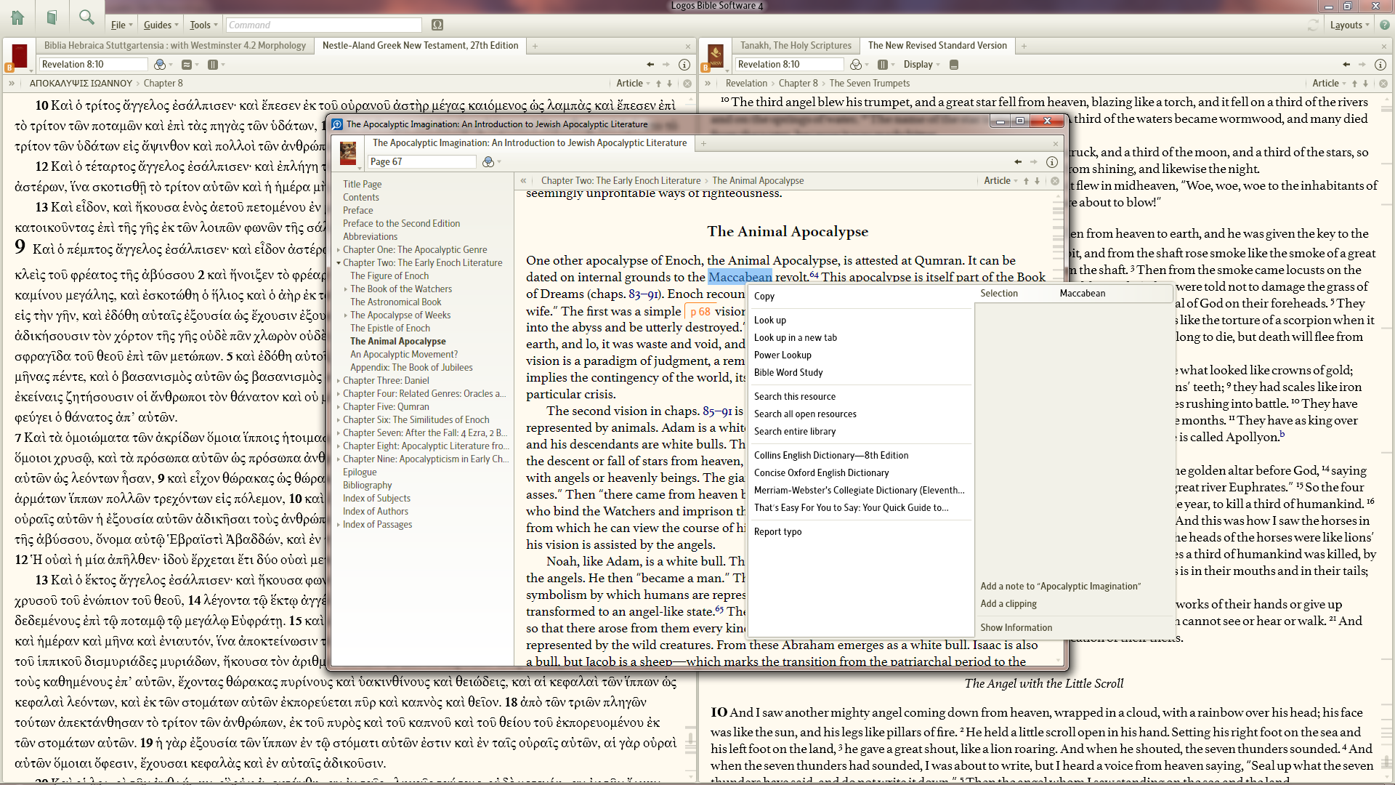The image size is (1395, 785).
Task: Click the sync refresh icon near Layouts
Action: pos(1313,25)
